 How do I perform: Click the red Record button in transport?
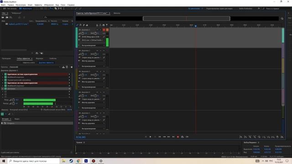tap(178, 137)
